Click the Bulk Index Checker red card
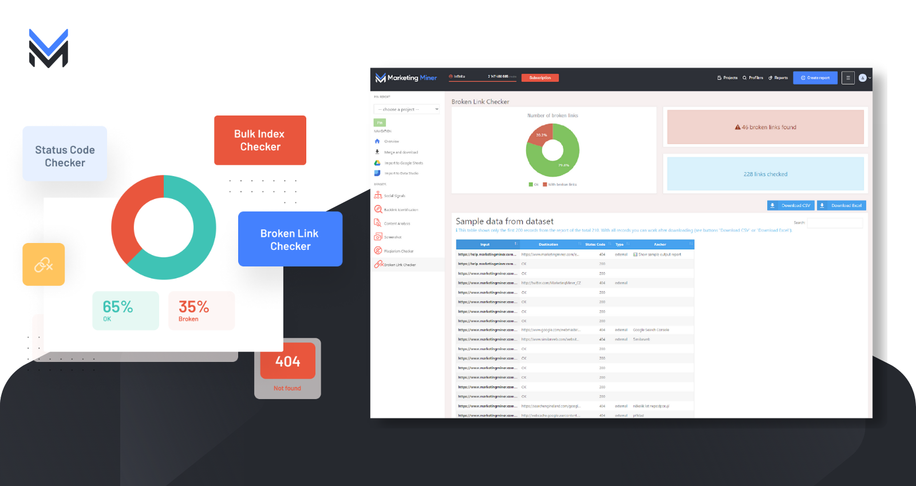 260,140
